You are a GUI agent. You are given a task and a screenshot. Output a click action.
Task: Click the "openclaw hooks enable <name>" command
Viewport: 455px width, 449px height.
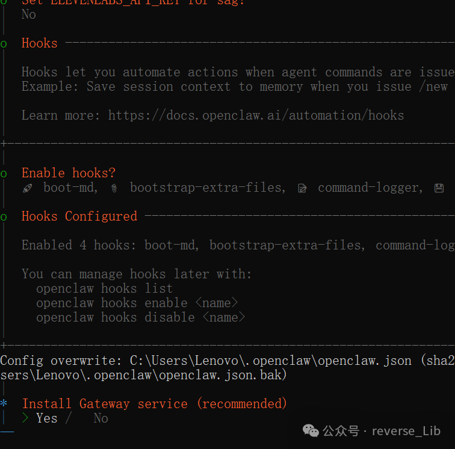(x=137, y=303)
